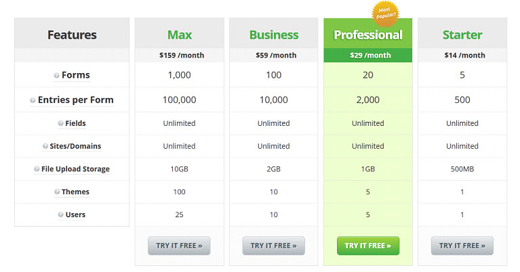Click the help icon next to Themes
This screenshot has width=520, height=272.
click(x=57, y=192)
